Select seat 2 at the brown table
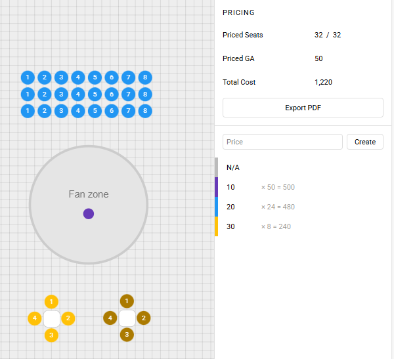Image resolution: width=394 pixels, height=359 pixels. 144,318
